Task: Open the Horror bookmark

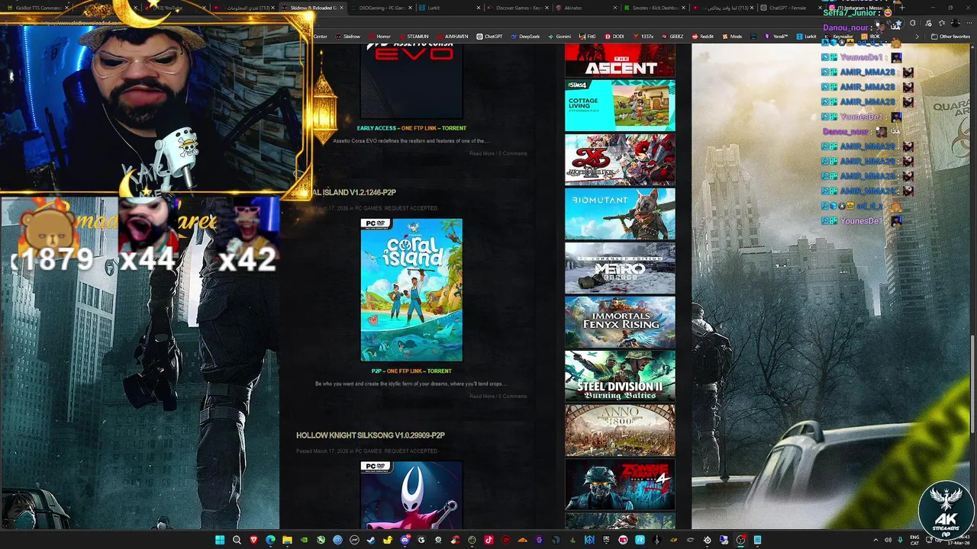Action: [x=379, y=37]
